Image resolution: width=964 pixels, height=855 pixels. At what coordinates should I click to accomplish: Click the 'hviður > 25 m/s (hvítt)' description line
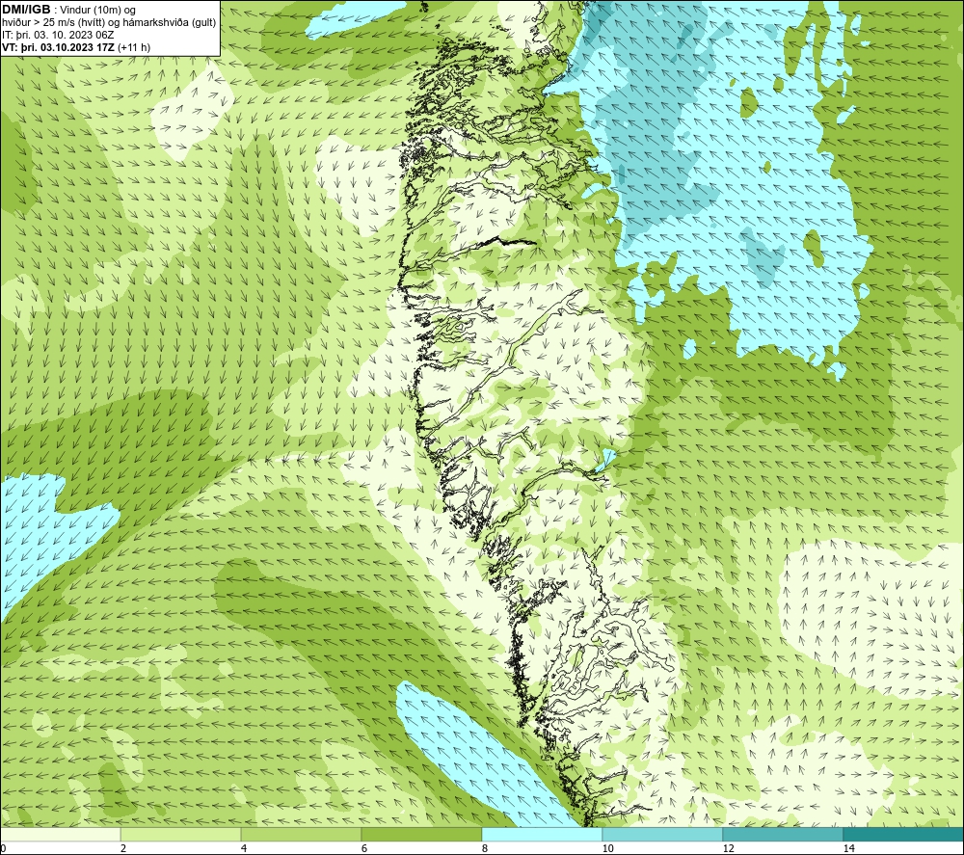pyautogui.click(x=109, y=23)
